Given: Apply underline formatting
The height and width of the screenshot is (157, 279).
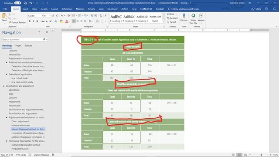Looking at the screenshot, I should click(x=37, y=21).
